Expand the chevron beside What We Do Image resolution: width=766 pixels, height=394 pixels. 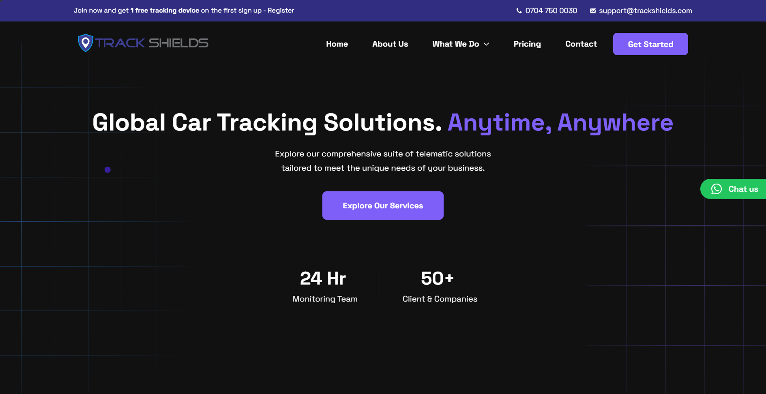click(487, 45)
